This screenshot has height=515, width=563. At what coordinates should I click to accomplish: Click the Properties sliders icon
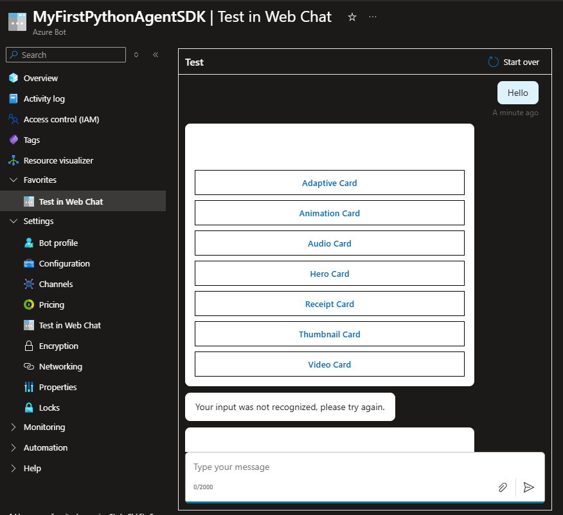pos(29,387)
